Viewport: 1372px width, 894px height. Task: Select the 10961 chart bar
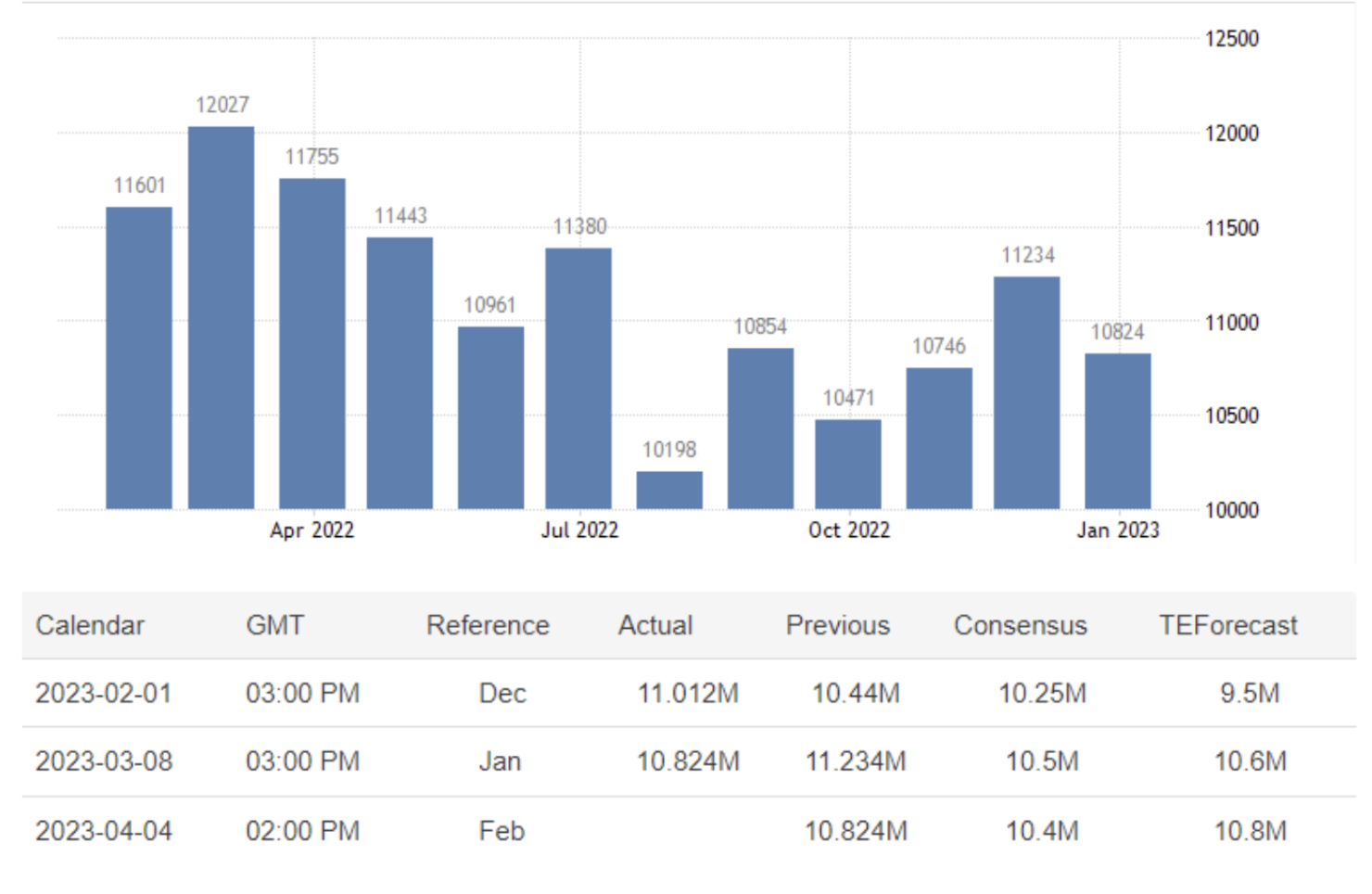tap(490, 417)
